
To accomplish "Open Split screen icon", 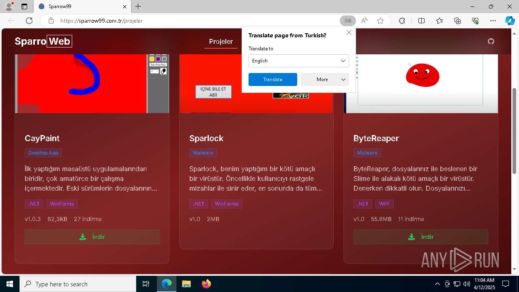I will (421, 21).
